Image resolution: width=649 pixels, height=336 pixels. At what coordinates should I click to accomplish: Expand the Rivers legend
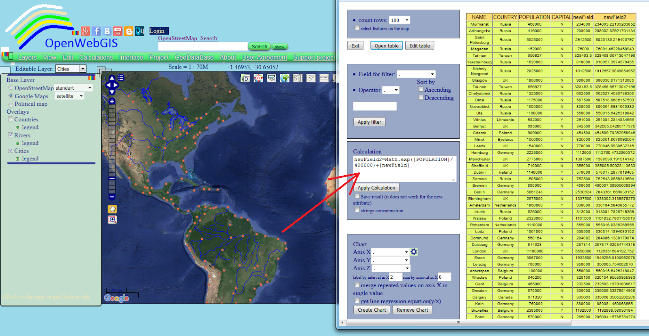pyautogui.click(x=17, y=143)
